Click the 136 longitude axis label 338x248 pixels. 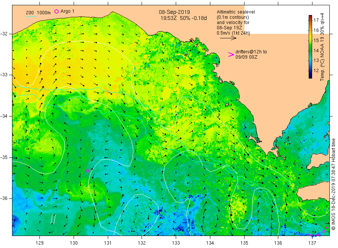point(278,243)
